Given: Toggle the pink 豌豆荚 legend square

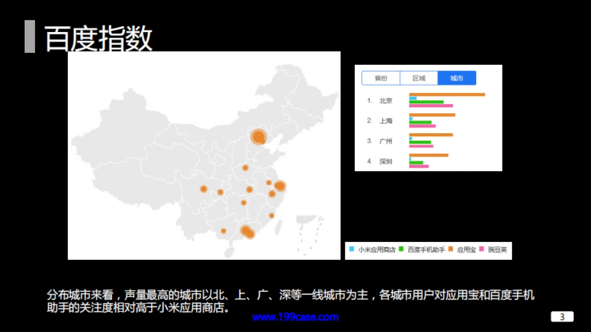Looking at the screenshot, I should (x=482, y=249).
